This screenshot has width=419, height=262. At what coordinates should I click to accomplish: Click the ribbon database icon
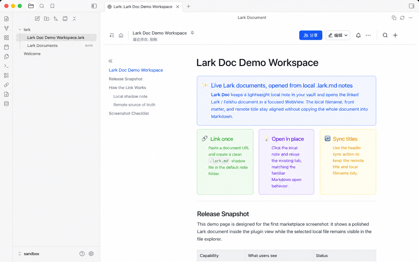(6, 104)
